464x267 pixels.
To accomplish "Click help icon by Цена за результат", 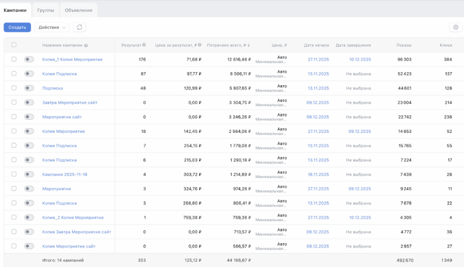I will [200, 45].
